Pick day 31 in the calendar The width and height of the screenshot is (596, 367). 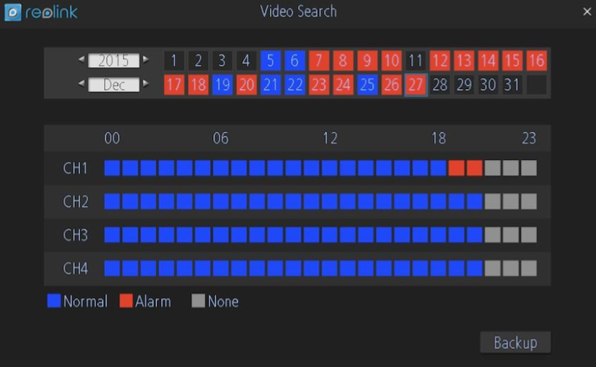coord(512,84)
